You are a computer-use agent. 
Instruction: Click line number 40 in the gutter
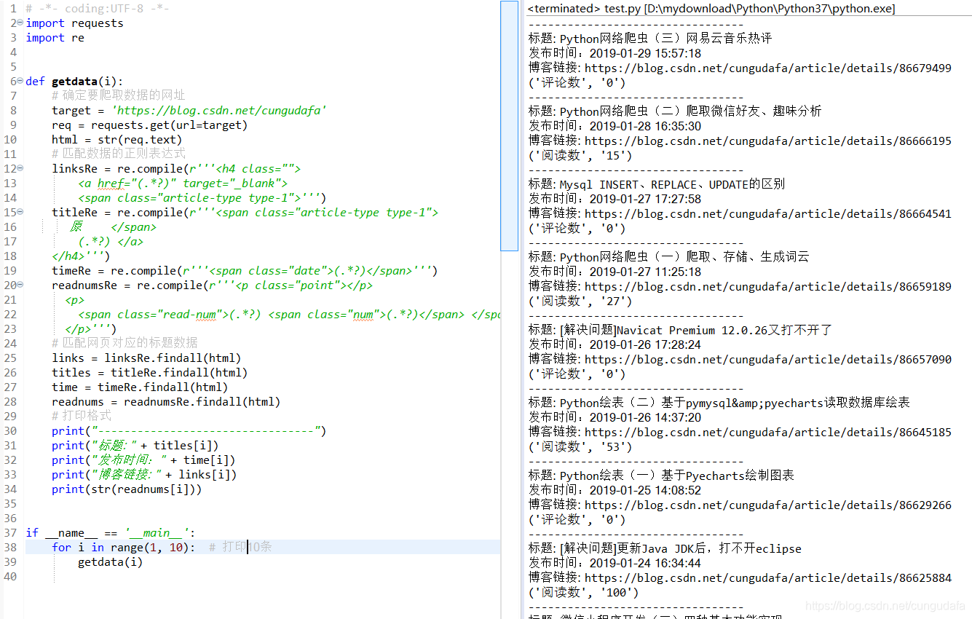pos(9,577)
